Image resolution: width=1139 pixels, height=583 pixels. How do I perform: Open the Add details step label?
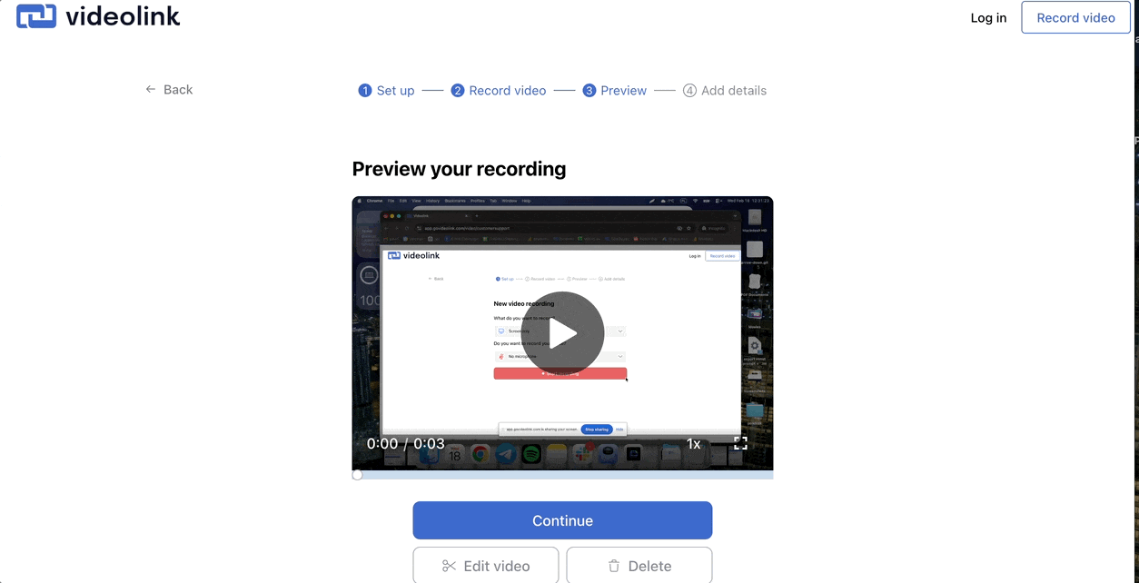[733, 91]
